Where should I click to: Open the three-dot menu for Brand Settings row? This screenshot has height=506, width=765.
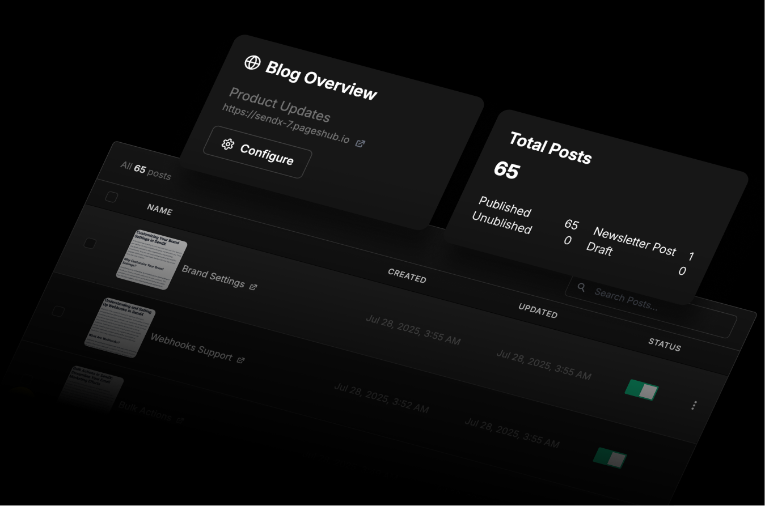point(694,405)
